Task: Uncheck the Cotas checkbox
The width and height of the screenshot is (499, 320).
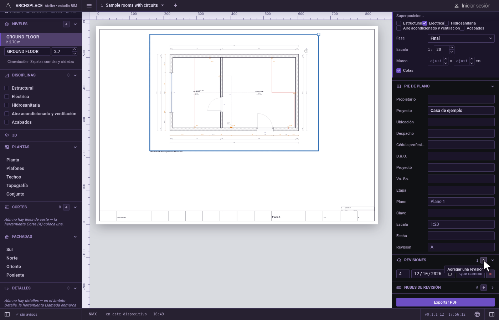Action: [x=399, y=70]
